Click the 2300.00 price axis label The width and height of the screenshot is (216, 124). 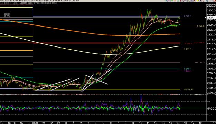click(x=211, y=83)
